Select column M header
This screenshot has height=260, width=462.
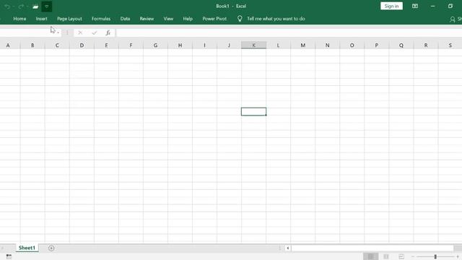(303, 45)
